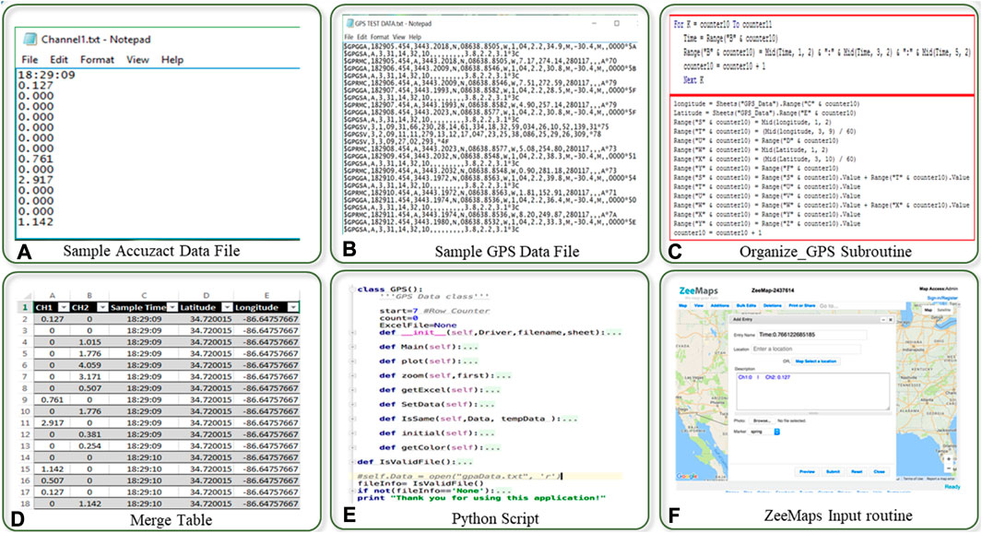This screenshot has width=982, height=533.
Task: Expand the getColor method fold
Action: (x=353, y=448)
